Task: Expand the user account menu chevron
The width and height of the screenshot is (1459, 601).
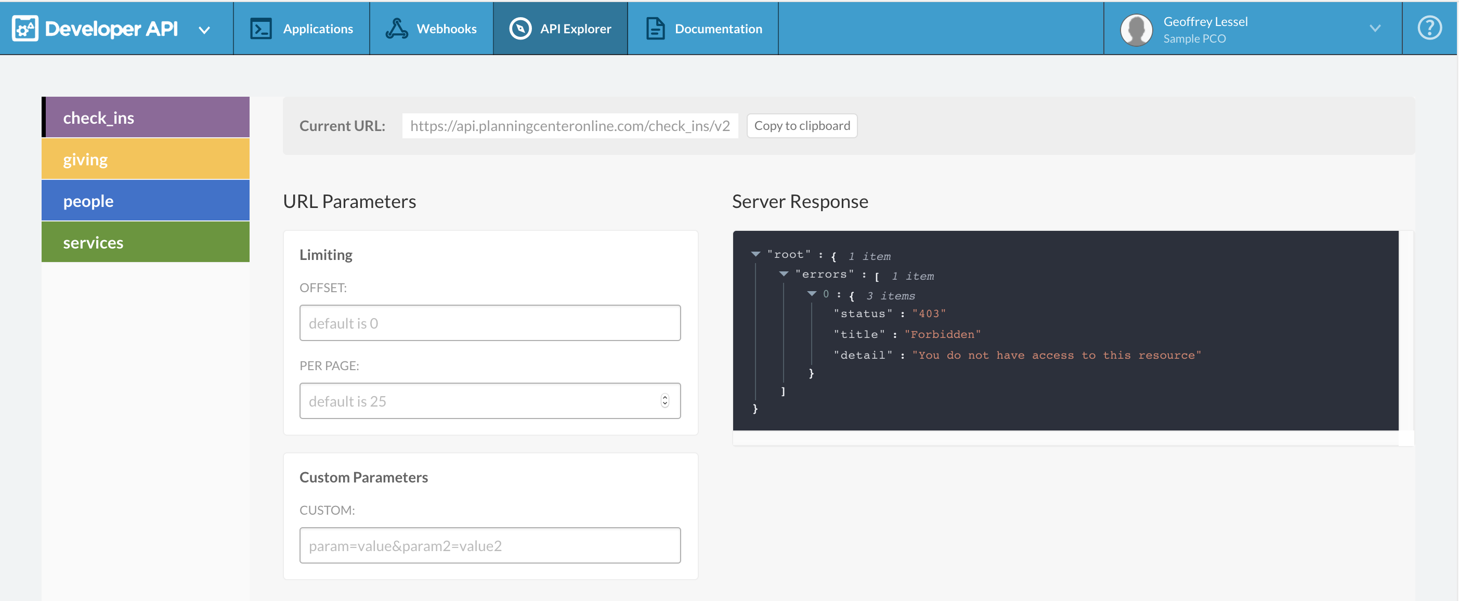Action: pos(1375,28)
